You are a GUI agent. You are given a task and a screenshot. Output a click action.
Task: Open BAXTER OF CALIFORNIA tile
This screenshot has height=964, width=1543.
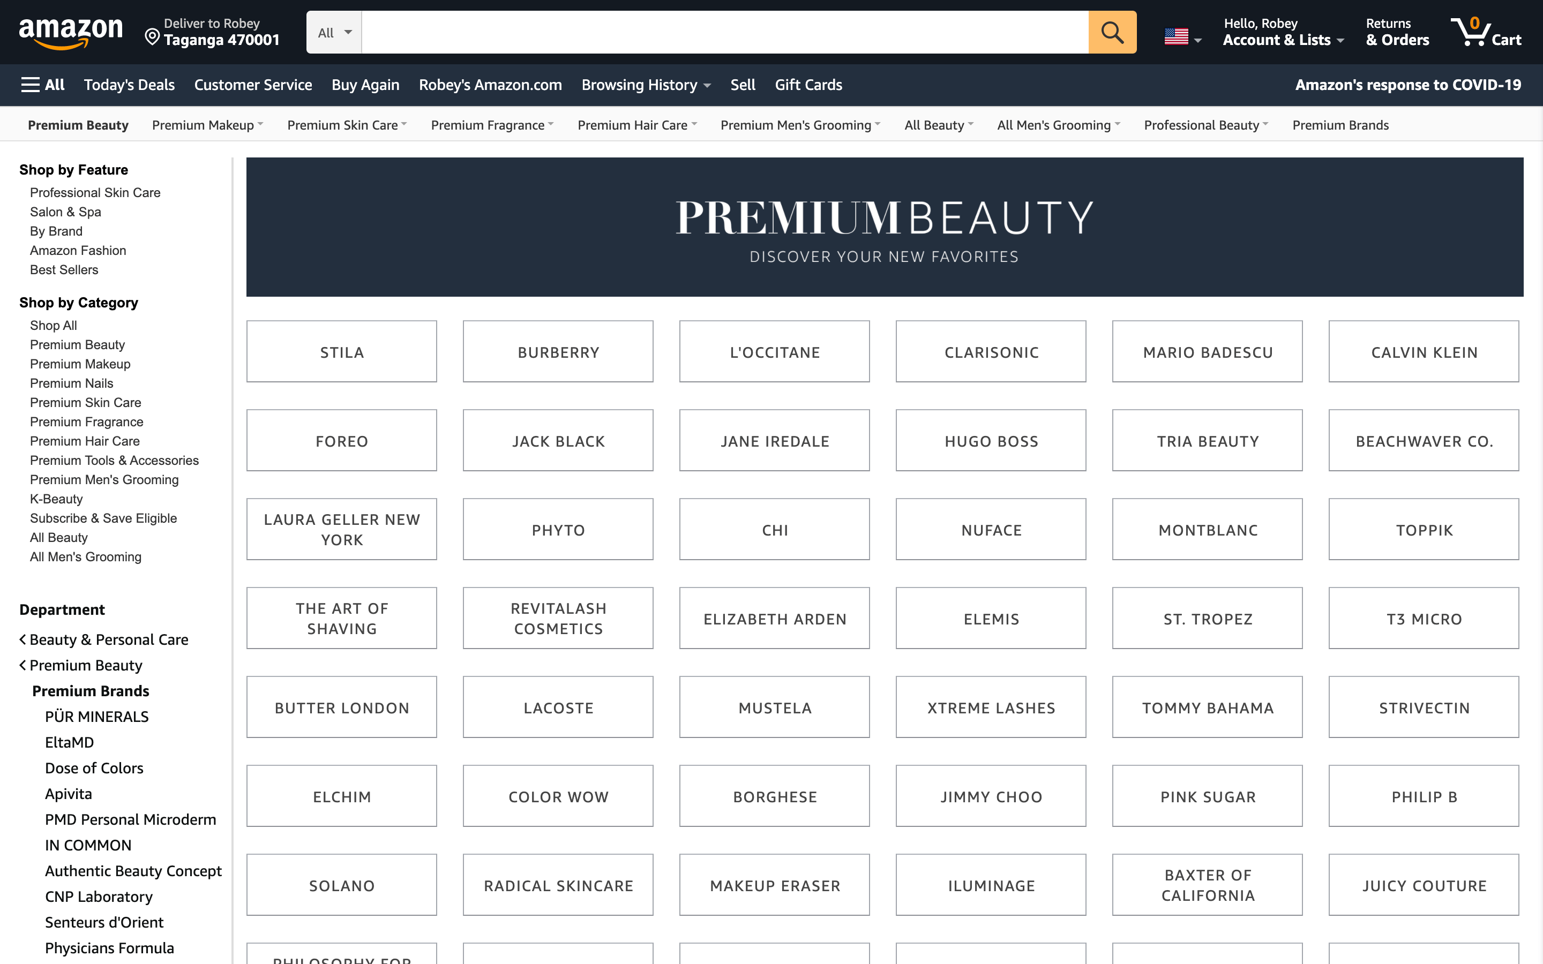1207,885
